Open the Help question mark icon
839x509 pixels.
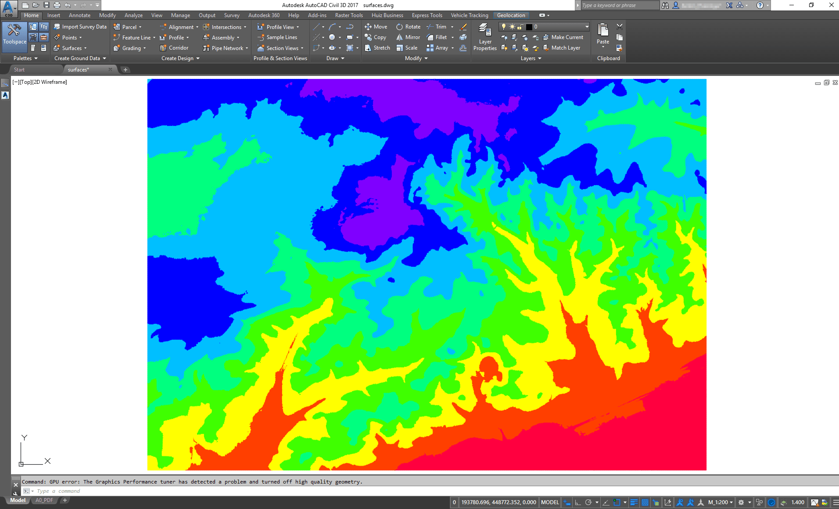point(760,5)
